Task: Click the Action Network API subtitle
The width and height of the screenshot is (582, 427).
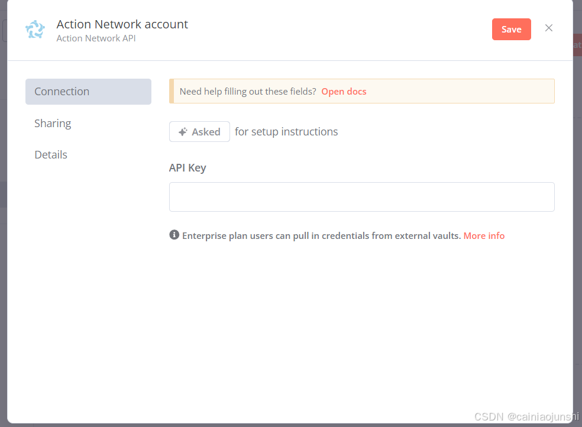Action: coord(96,38)
